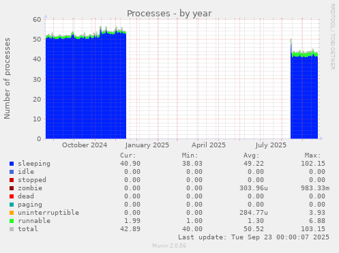339x253 pixels.
Task: Click the sleeping minimum value 38.03
Action: coord(192,164)
